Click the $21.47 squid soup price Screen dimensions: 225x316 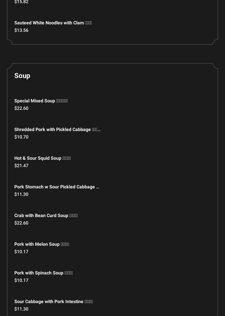tap(21, 166)
